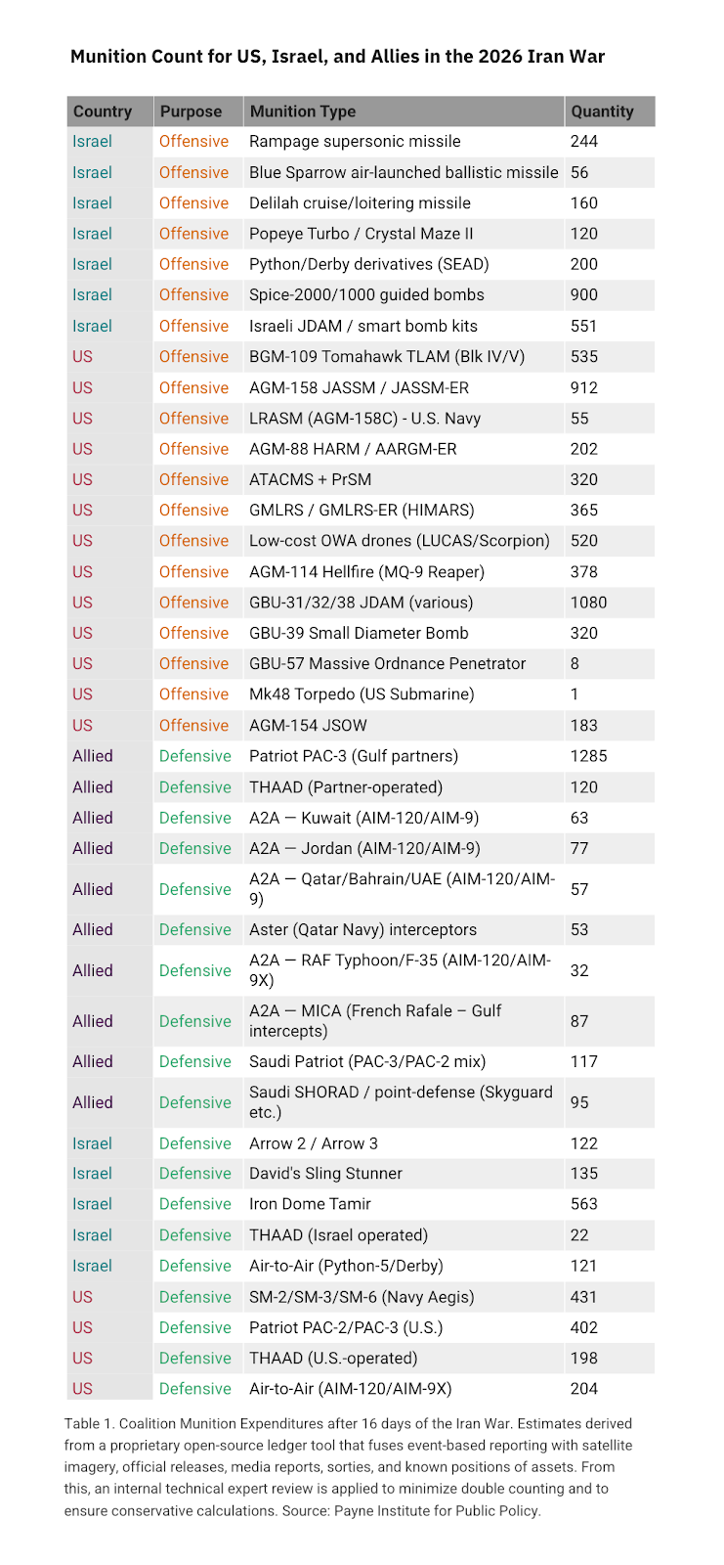Click the Saudi Patriot (PAC-3/PAC-2 mix) cell
This screenshot has width=724, height=1565.
367,1061
